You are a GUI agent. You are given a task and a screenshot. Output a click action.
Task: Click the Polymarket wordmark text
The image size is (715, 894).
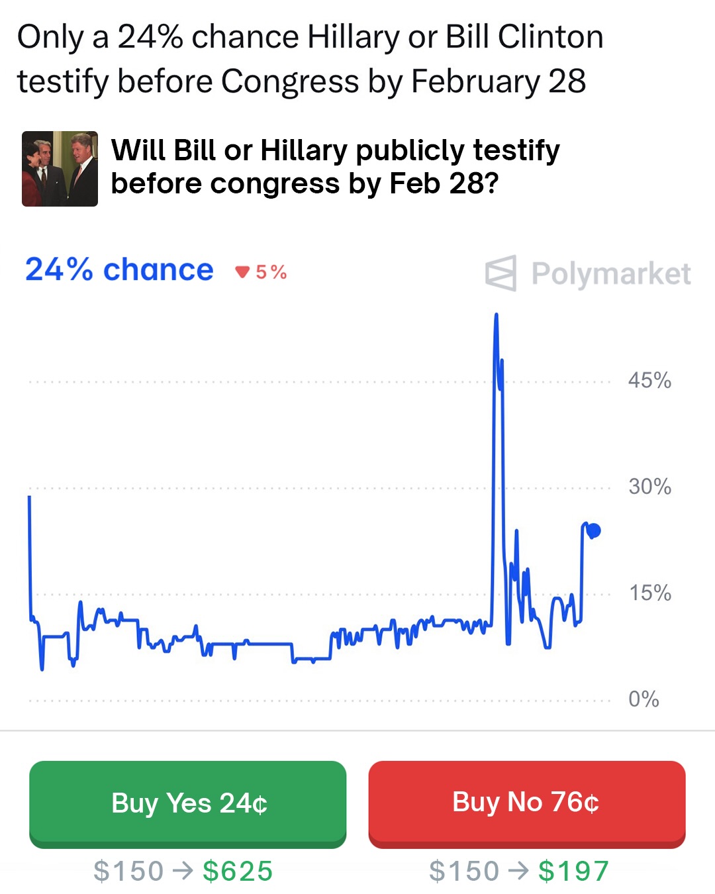click(610, 273)
